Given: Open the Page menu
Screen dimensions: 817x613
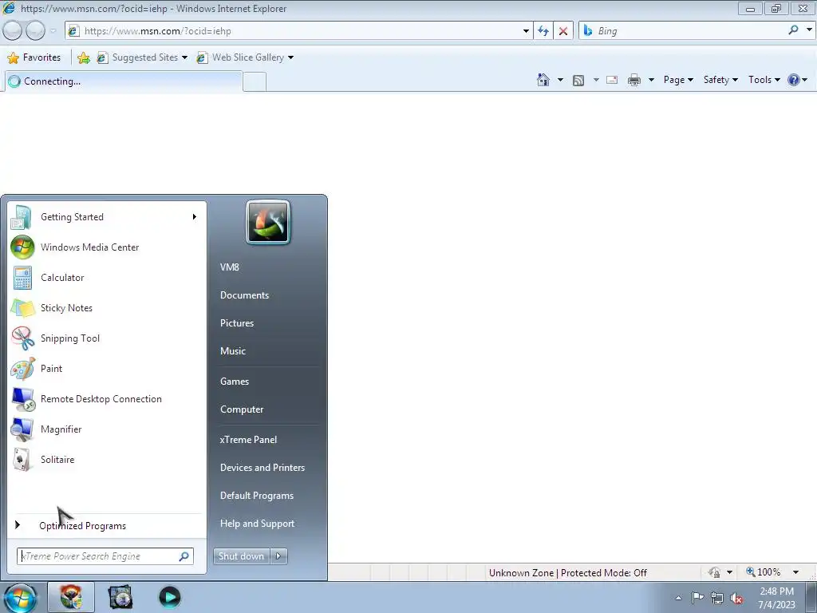Looking at the screenshot, I should coord(678,80).
